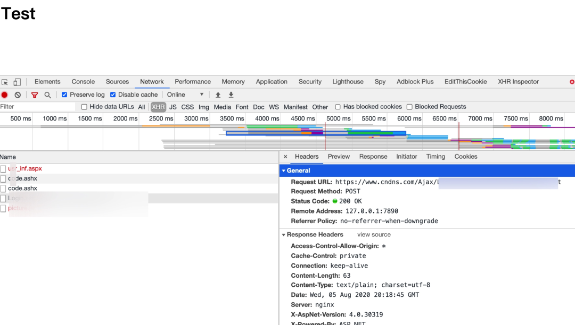Viewport: 575px width, 325px height.
Task: Enable the Hide data URLs checkbox
Action: (84, 107)
